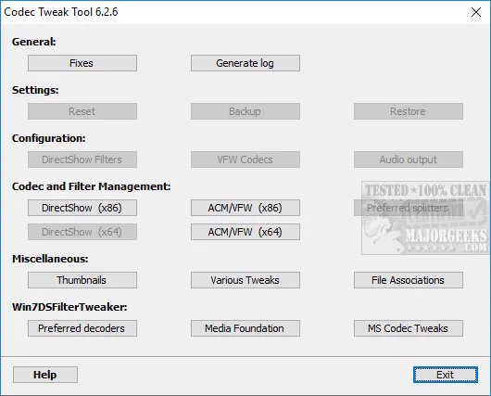
Task: Open Preferred decoders settings
Action: pos(82,328)
